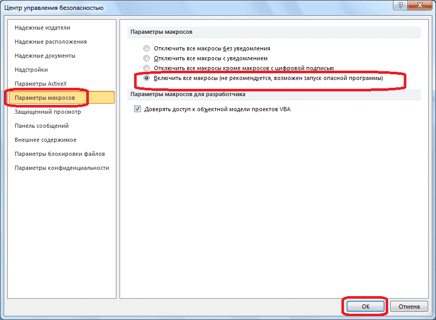Select Надежные расположения in the sidebar
436x320 pixels.
tap(48, 42)
